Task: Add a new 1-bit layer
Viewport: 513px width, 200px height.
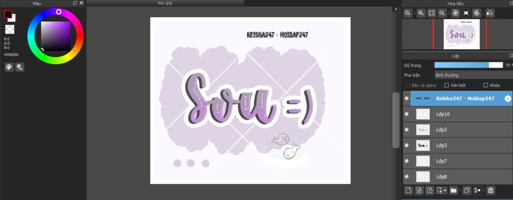Action: pos(430,190)
